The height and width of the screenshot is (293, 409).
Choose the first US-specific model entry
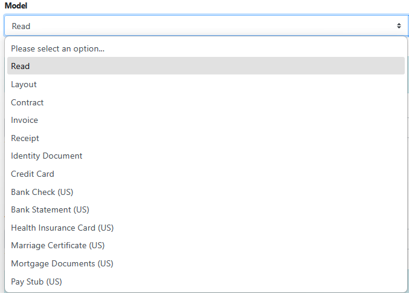point(42,192)
